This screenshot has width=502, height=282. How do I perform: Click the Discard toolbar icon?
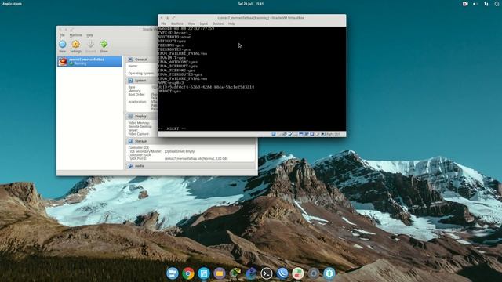pyautogui.click(x=91, y=44)
